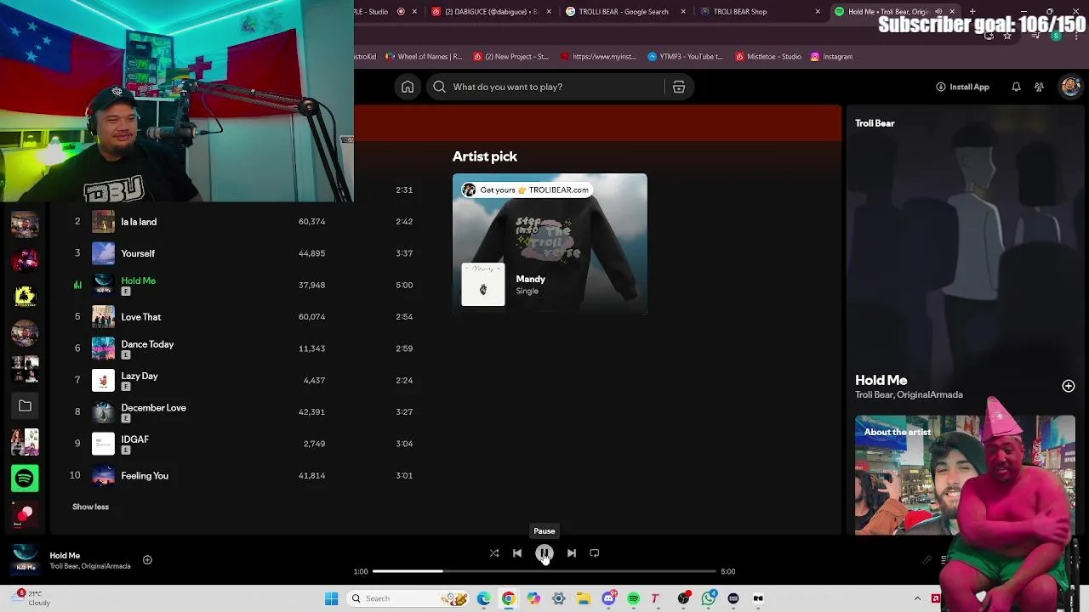
Task: Open the folder icon in the left library sidebar
Action: (25, 406)
